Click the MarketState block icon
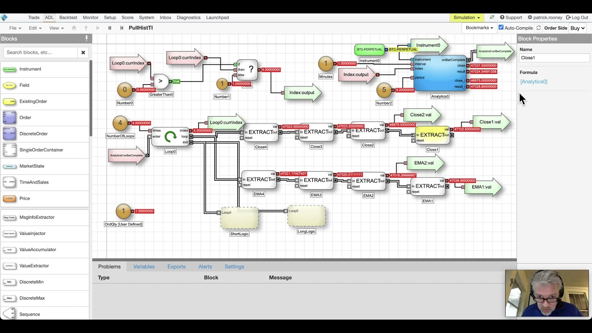Viewport: 592px width, 333px height. 9,166
